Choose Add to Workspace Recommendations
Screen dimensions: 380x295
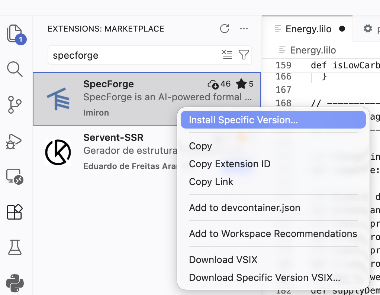pyautogui.click(x=273, y=234)
